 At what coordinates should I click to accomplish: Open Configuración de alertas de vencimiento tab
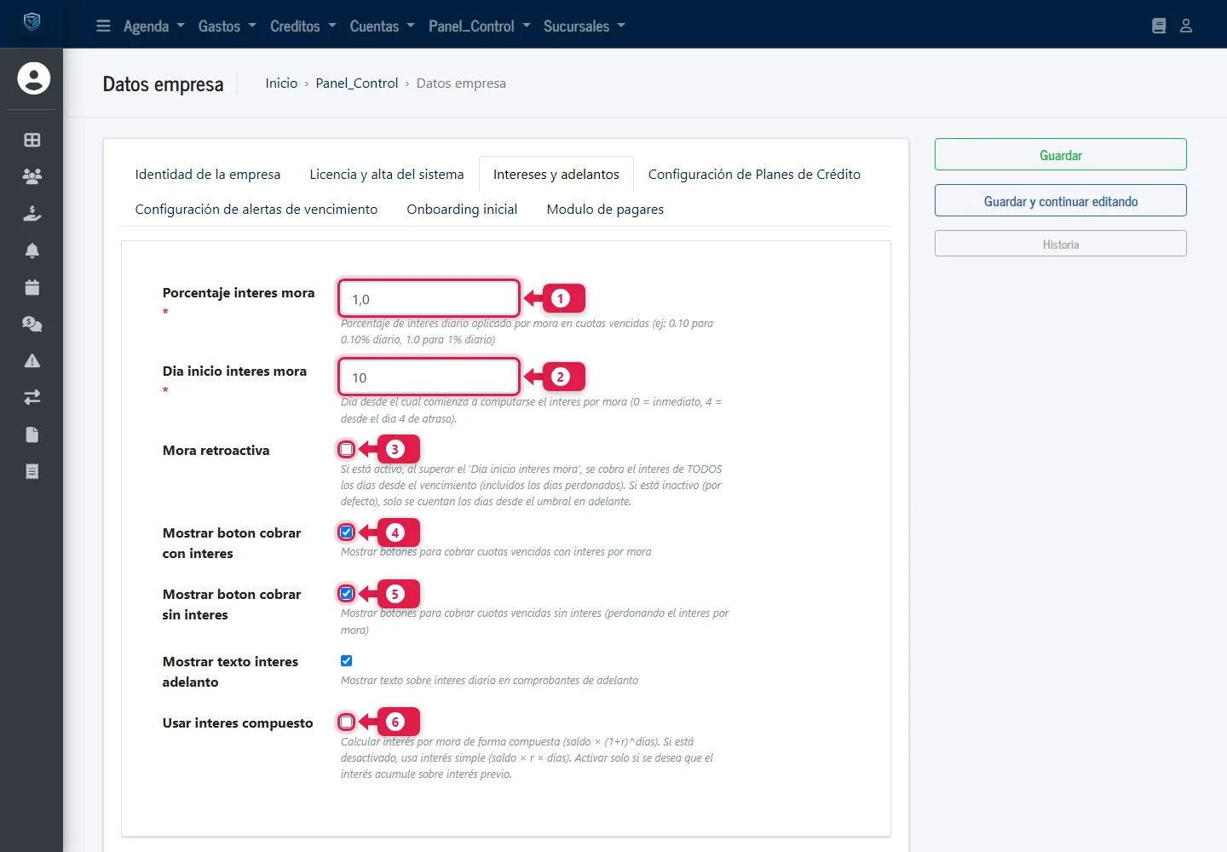[256, 209]
